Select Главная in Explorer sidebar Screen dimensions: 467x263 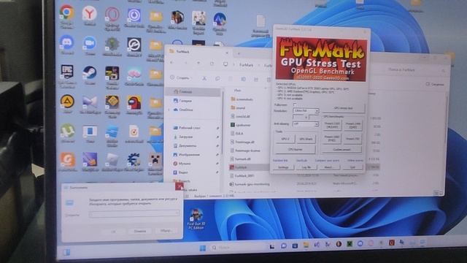point(193,91)
